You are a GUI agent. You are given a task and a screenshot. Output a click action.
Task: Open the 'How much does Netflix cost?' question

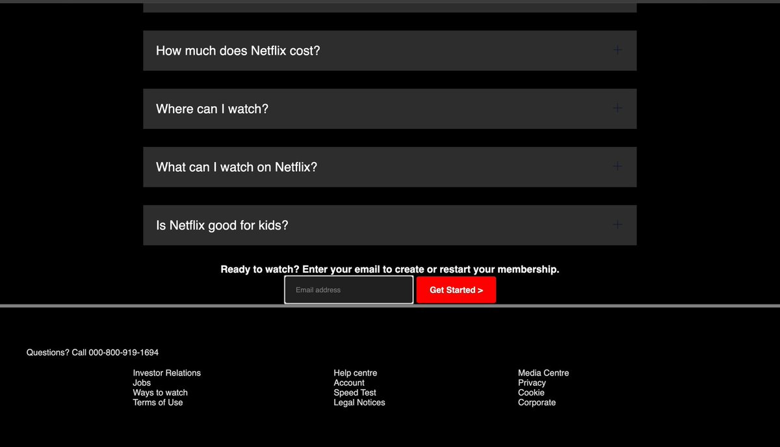pyautogui.click(x=390, y=51)
